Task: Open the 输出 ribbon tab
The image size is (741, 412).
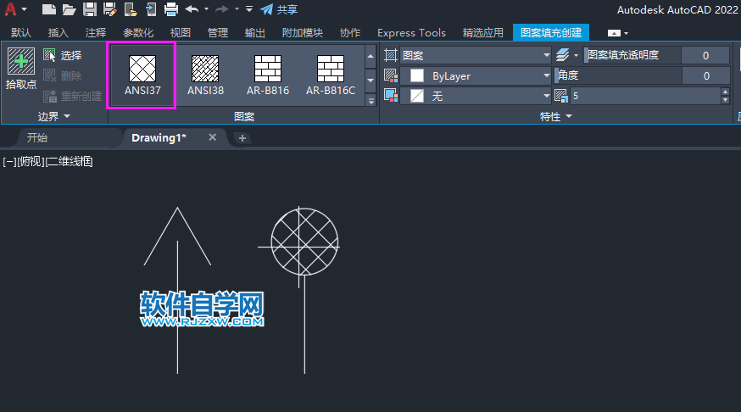Action: [254, 32]
